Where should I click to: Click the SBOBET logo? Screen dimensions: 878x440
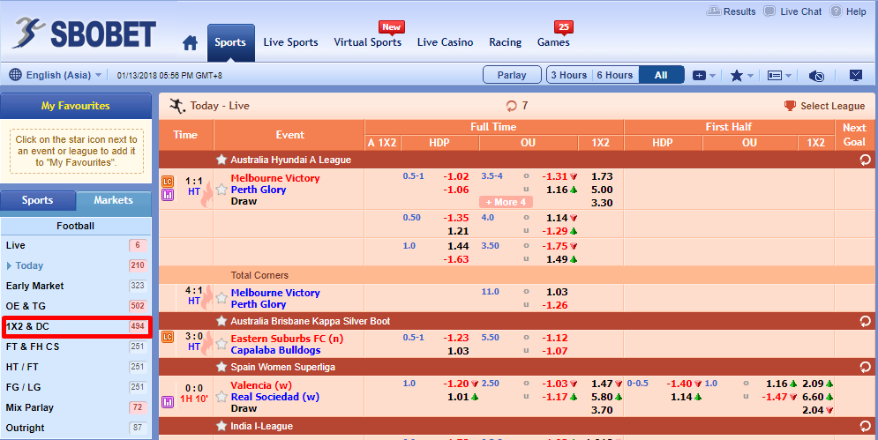(x=85, y=33)
